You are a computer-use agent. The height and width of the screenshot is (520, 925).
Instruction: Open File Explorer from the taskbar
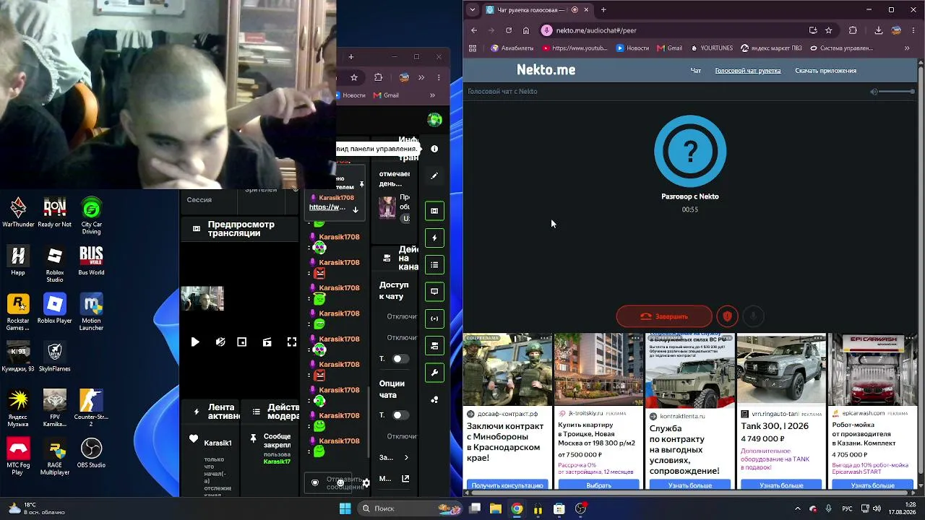point(496,508)
